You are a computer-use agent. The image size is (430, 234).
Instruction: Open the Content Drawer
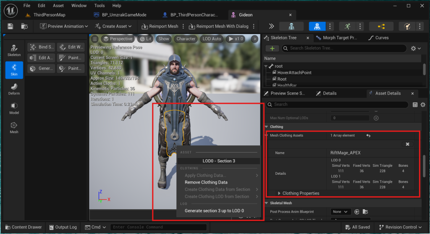click(24, 227)
